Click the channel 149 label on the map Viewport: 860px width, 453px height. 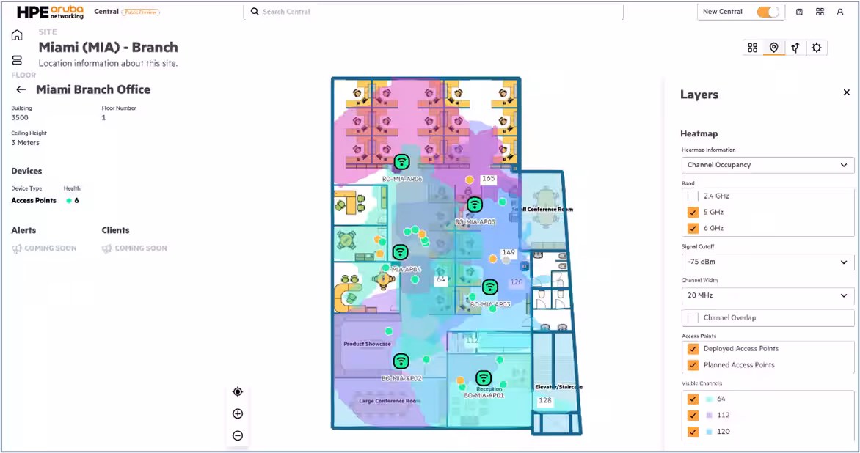tap(509, 252)
